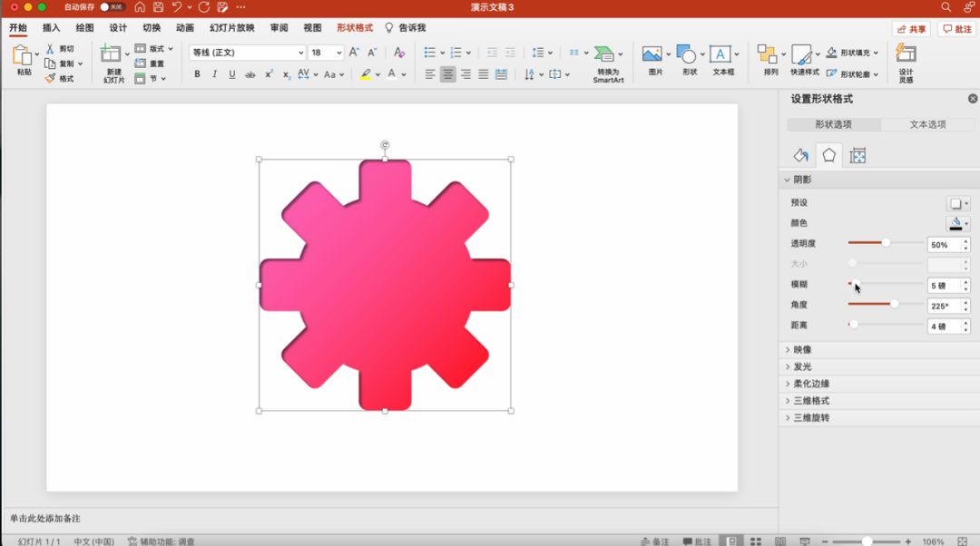Click the Share button
Viewport: 980px width, 546px height.
tap(912, 29)
